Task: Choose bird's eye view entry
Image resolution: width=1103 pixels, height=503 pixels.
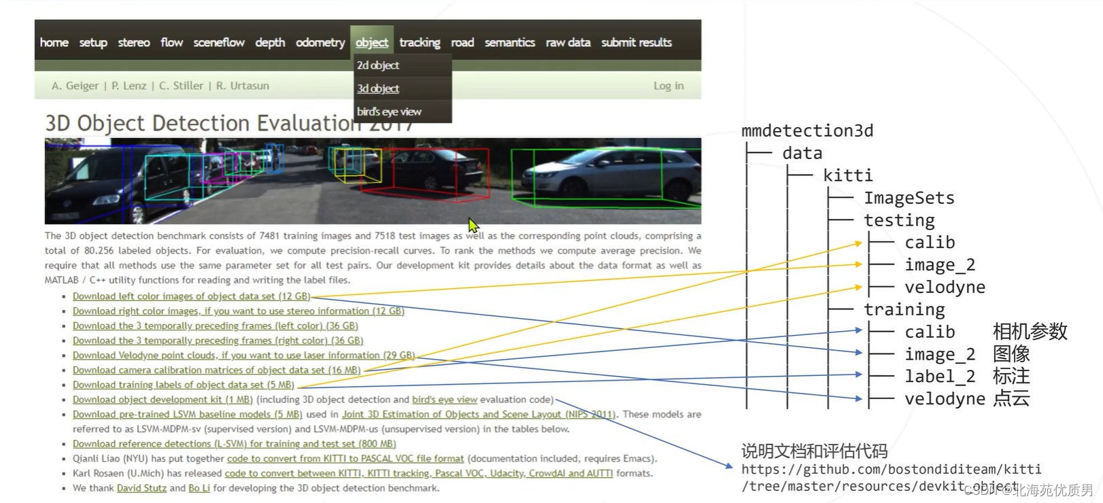Action: click(x=389, y=111)
